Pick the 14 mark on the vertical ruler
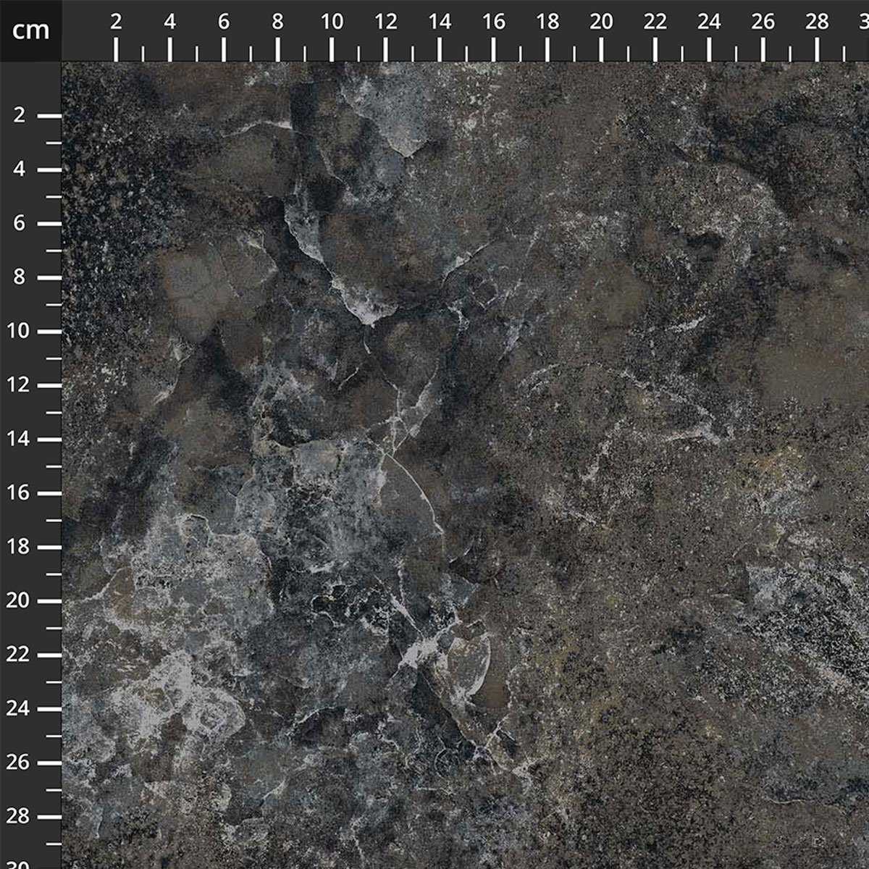Screen dimensions: 869x869 (20, 439)
